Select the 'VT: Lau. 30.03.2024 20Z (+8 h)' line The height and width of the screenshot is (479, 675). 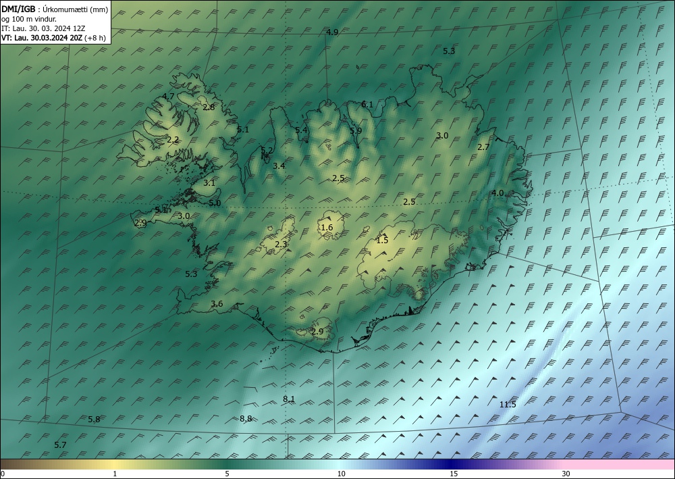point(53,38)
